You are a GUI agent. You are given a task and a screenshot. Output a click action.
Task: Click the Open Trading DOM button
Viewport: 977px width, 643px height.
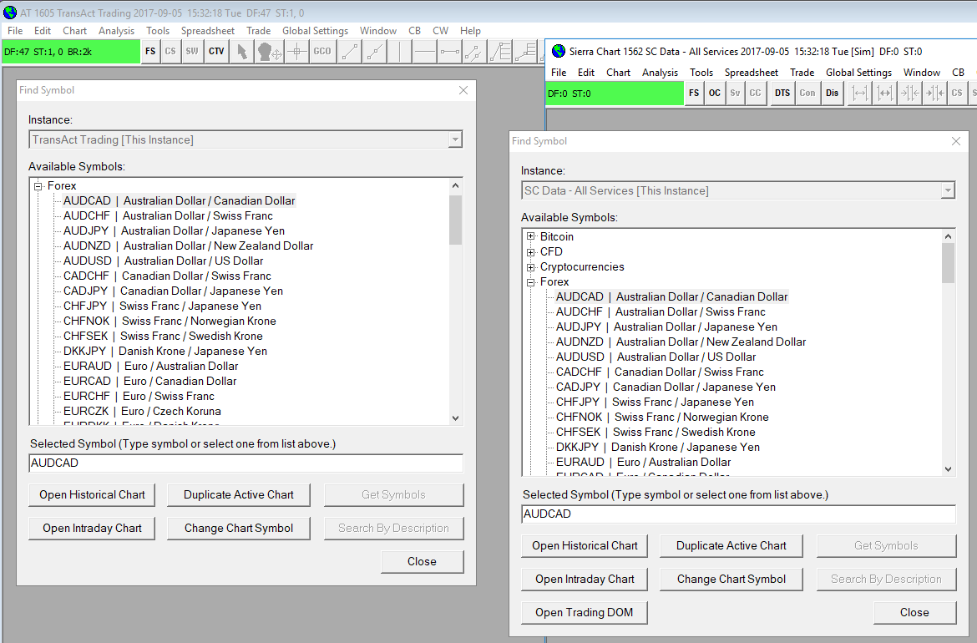(x=585, y=612)
